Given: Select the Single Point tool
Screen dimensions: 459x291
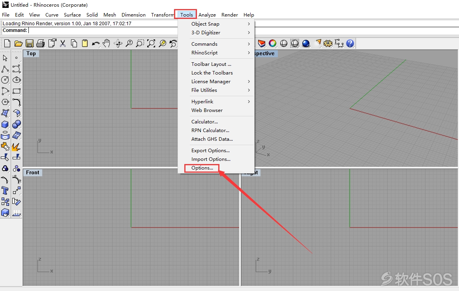Looking at the screenshot, I should pyautogui.click(x=17, y=58).
